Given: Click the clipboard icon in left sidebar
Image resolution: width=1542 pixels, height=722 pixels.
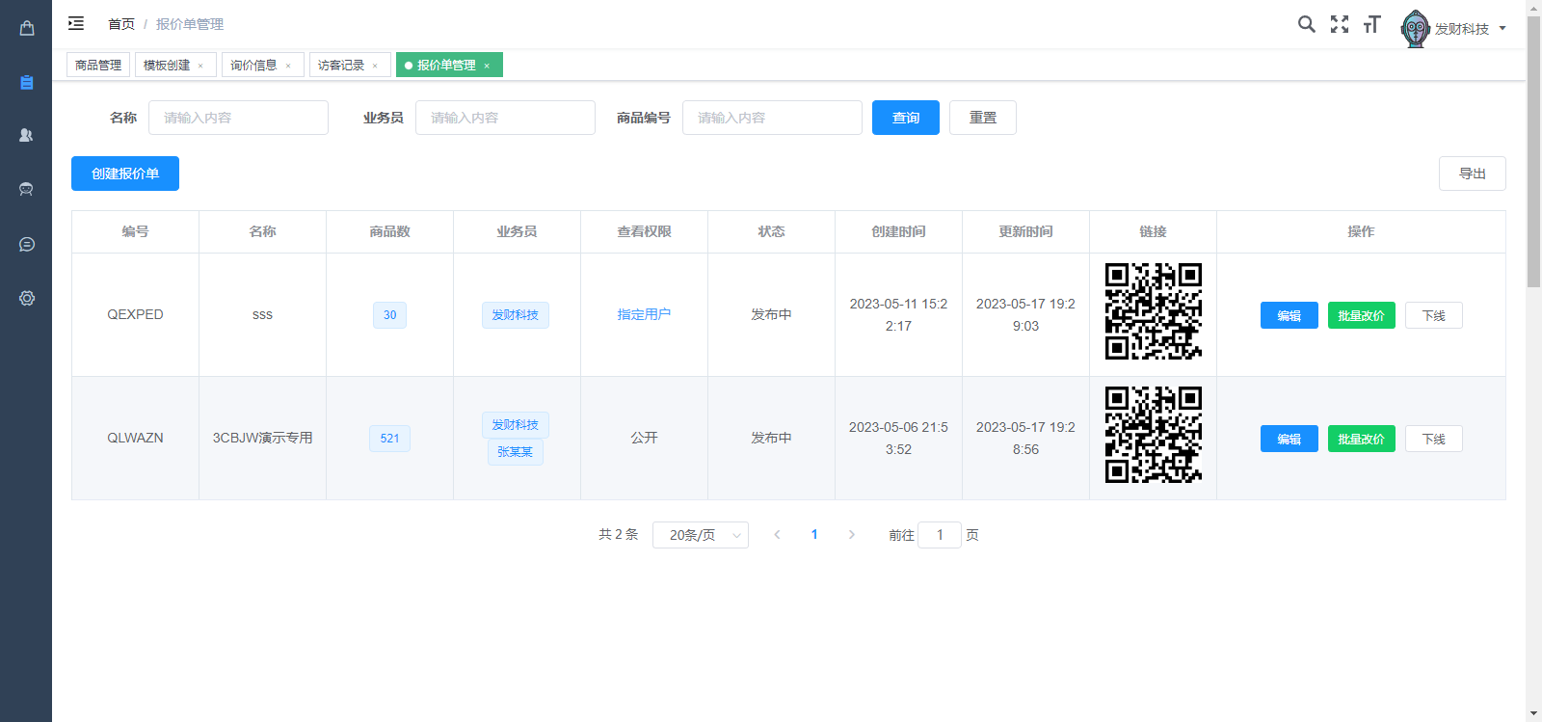Looking at the screenshot, I should pyautogui.click(x=26, y=82).
